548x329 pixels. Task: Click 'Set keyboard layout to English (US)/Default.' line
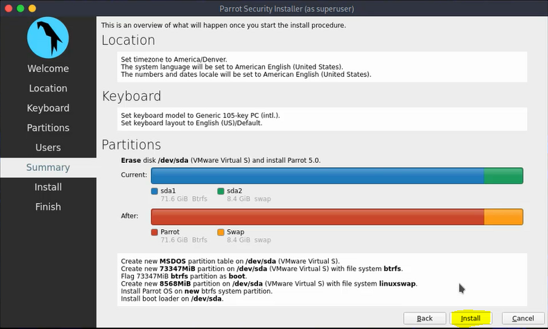pyautogui.click(x=191, y=123)
